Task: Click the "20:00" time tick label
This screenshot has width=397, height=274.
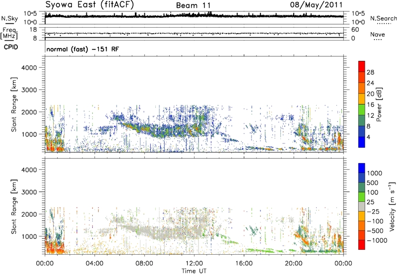Action: (294, 264)
